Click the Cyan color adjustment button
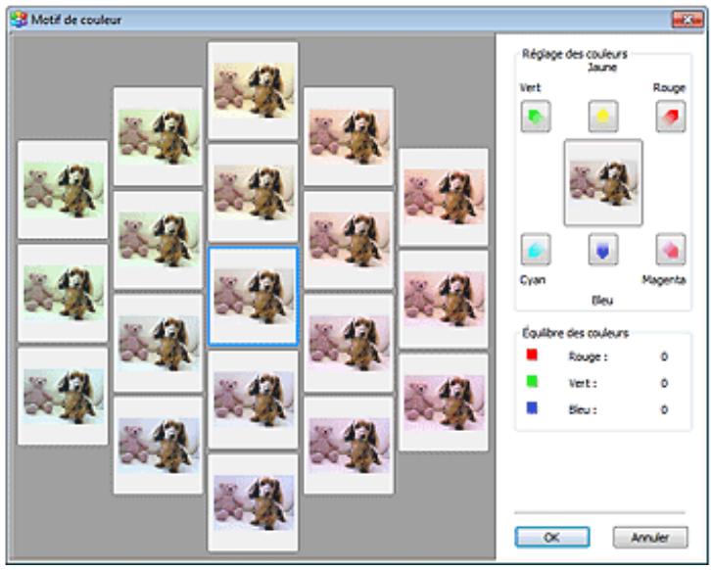This screenshot has height=570, width=711. (536, 251)
